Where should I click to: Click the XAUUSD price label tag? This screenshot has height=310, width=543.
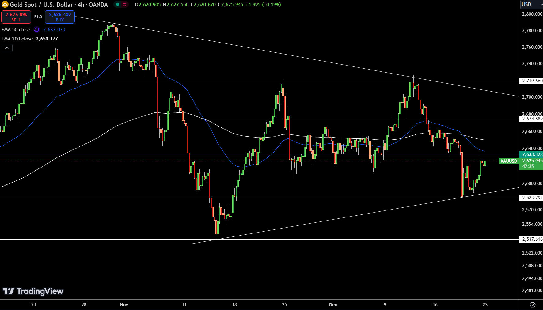pyautogui.click(x=509, y=161)
